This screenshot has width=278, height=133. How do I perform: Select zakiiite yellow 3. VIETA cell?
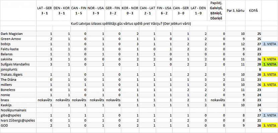[270, 59]
